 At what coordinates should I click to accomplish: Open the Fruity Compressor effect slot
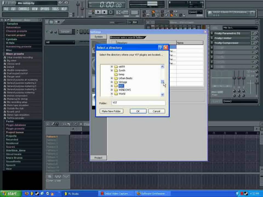pyautogui.click(x=232, y=43)
